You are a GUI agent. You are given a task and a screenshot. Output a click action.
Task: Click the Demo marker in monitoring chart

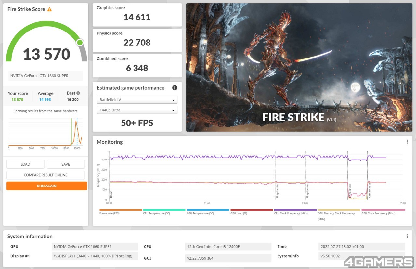click(x=111, y=194)
